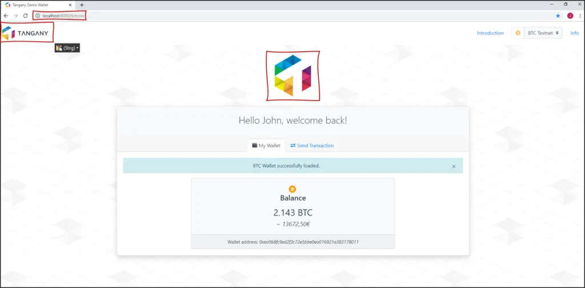Open the Chrome three-dot menu

click(580, 15)
